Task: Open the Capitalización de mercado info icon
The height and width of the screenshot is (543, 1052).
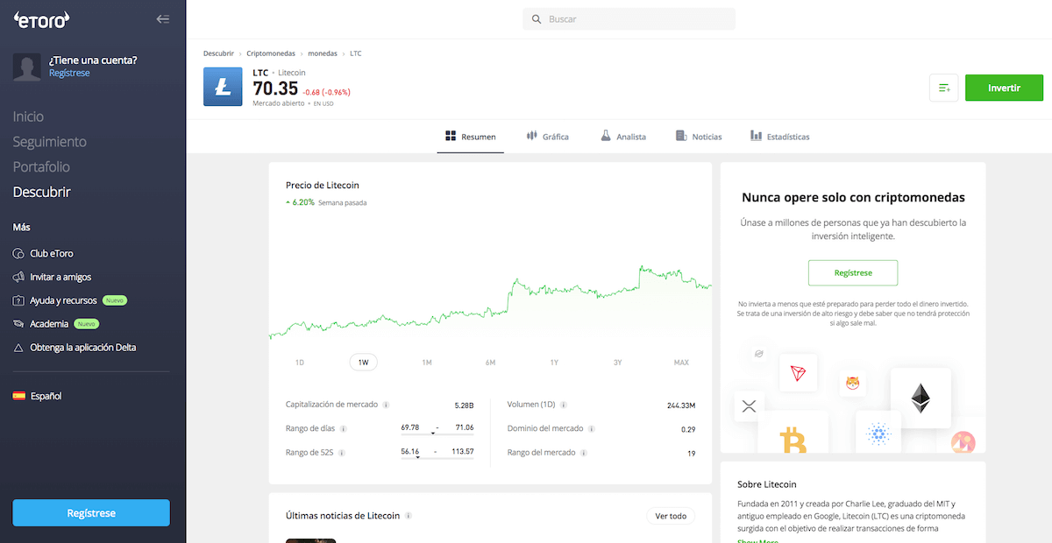Action: [x=387, y=405]
